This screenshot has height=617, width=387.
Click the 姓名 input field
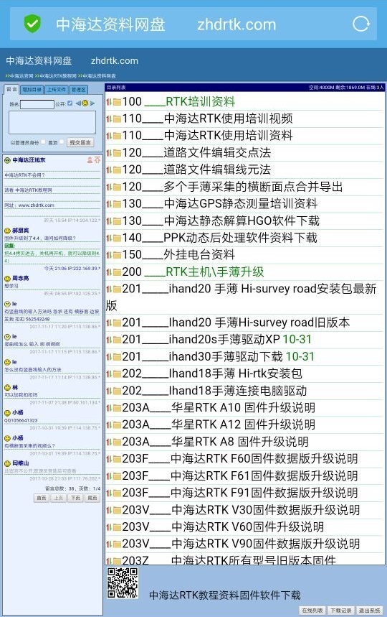click(x=37, y=104)
